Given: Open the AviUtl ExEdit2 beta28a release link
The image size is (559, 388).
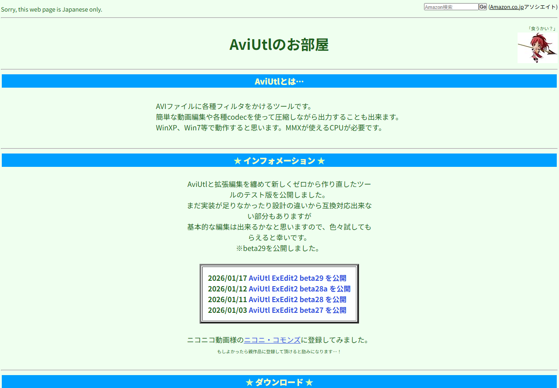Looking at the screenshot, I should pos(299,289).
